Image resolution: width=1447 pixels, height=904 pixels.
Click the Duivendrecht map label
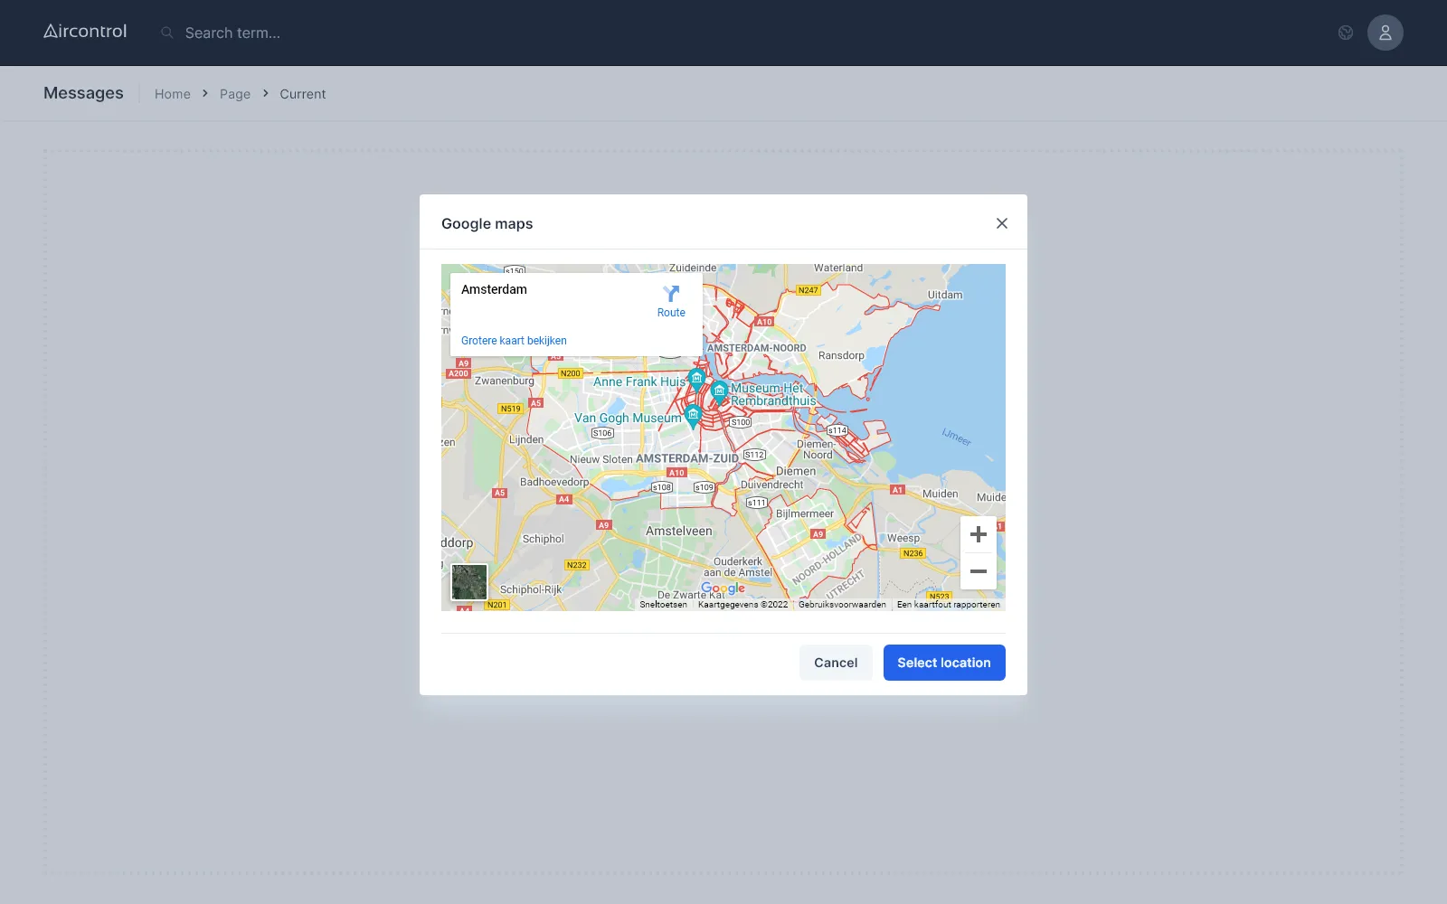(771, 485)
